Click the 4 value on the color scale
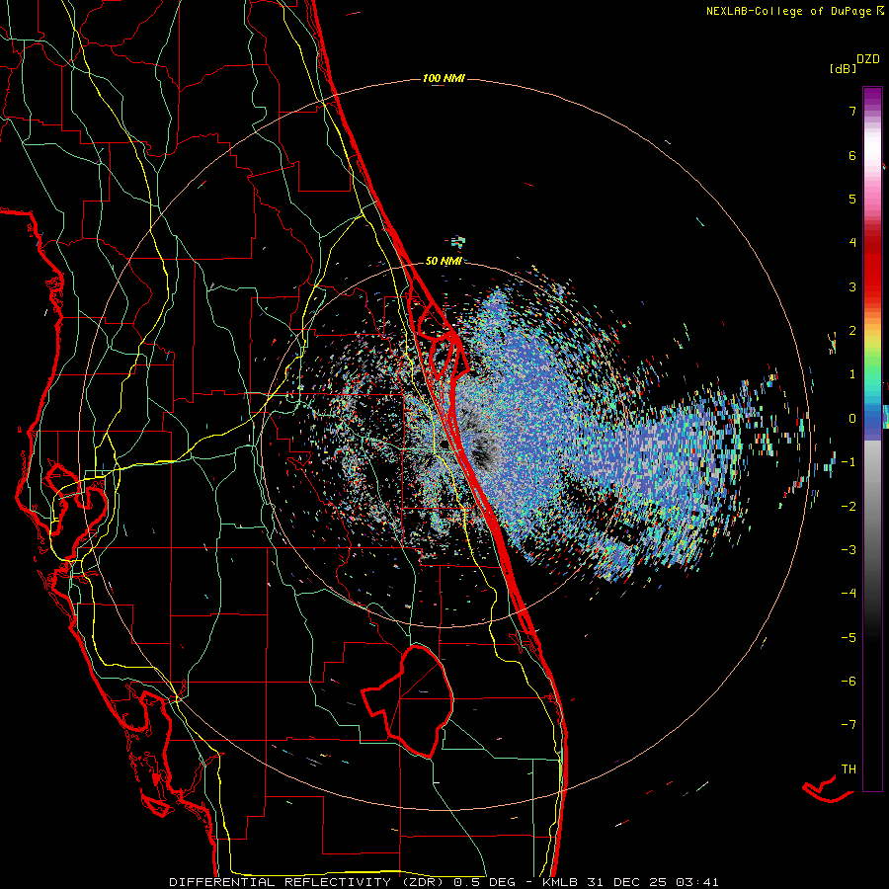 click(852, 243)
